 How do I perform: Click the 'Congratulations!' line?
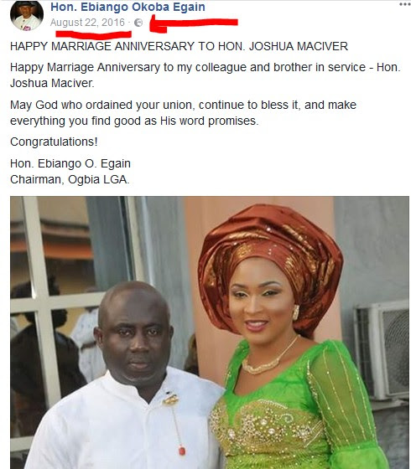pyautogui.click(x=54, y=142)
